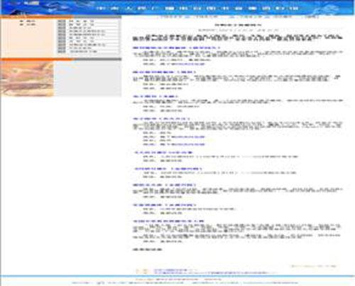
Task: Open the first text entry in the sidebar list
Action: click(x=82, y=21)
